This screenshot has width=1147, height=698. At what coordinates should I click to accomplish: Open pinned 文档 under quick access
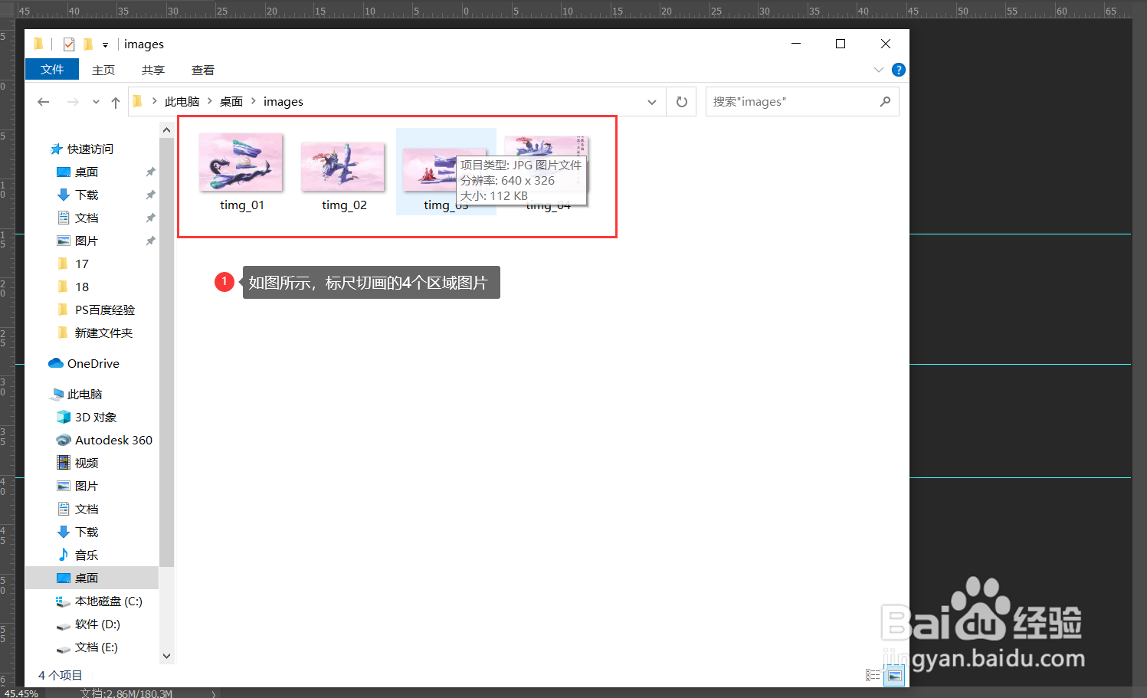pyautogui.click(x=87, y=218)
